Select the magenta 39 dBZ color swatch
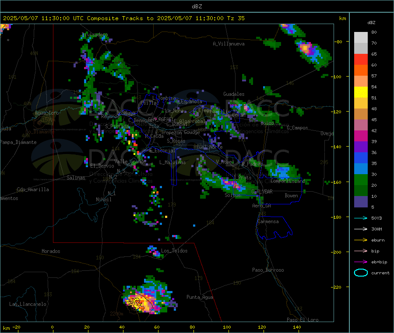 coord(361,136)
